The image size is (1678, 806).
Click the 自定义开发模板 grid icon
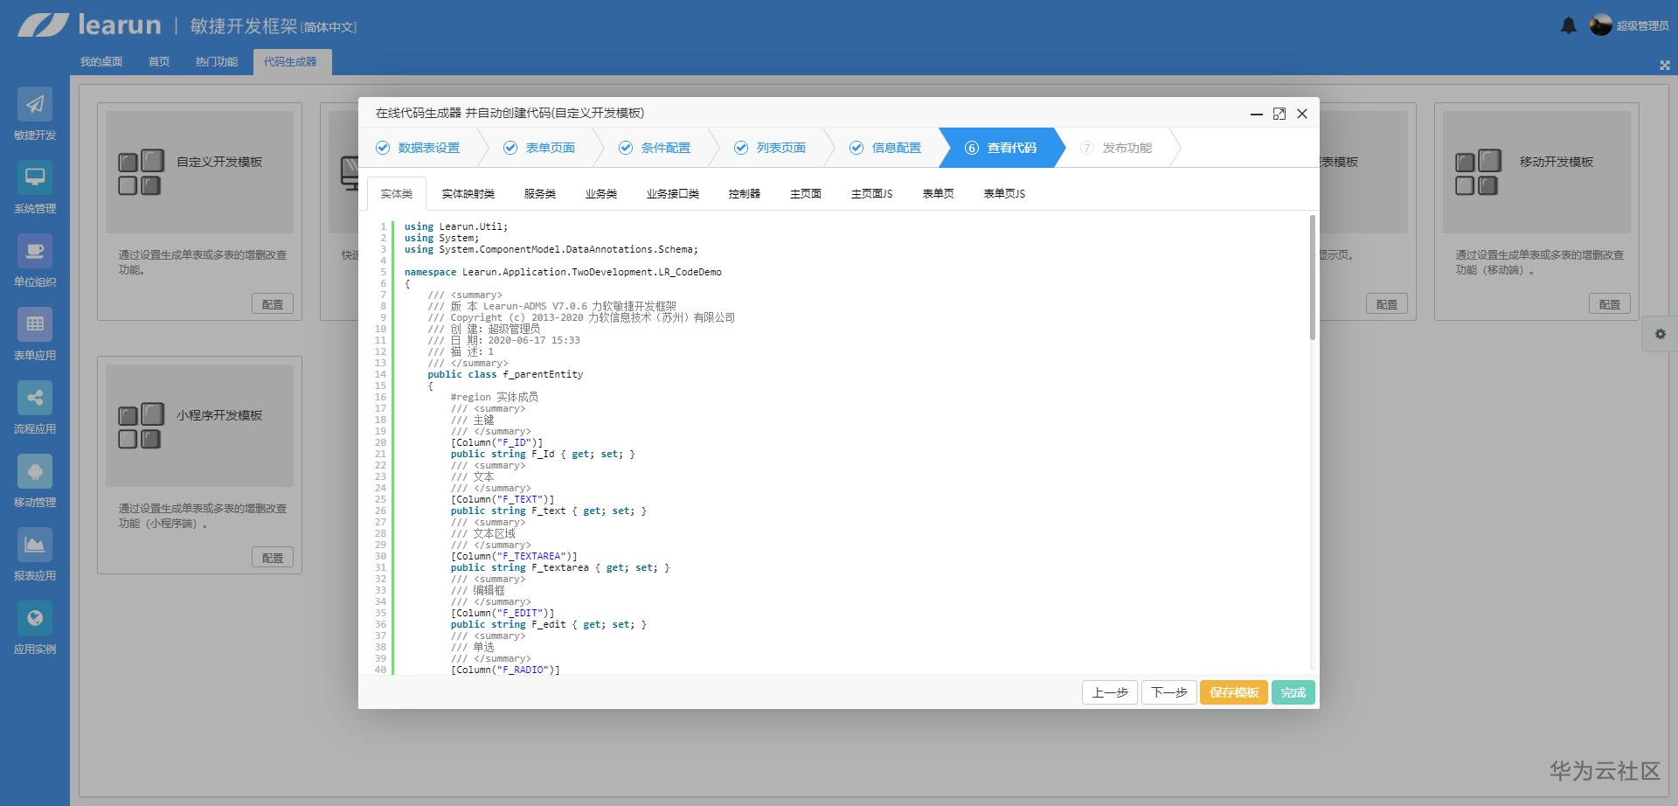click(x=141, y=172)
